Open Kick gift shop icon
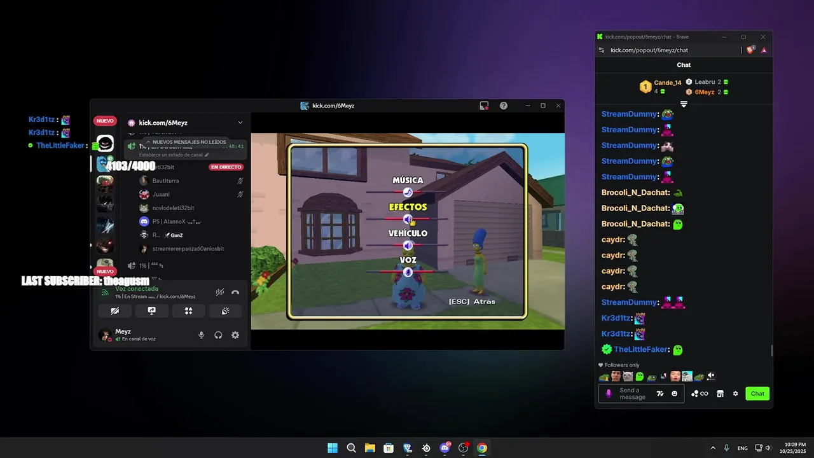 (x=720, y=394)
